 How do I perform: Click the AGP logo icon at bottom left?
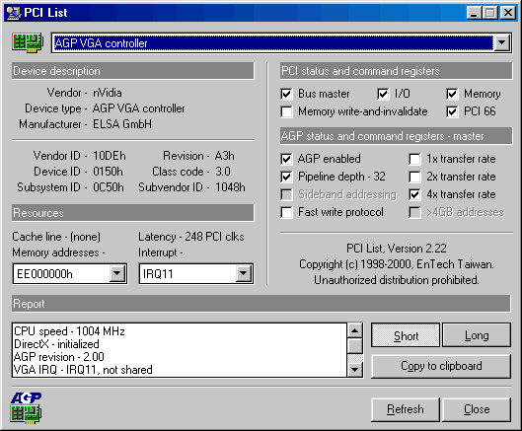click(x=26, y=408)
